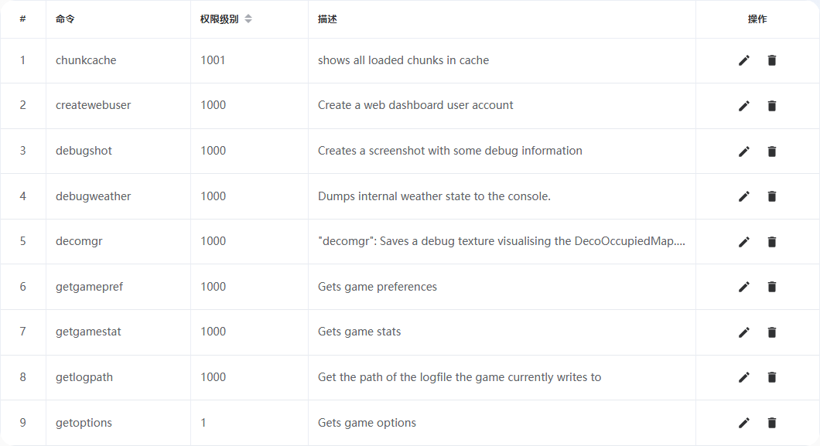Delete the chunkcache command
The image size is (820, 446).
coord(772,60)
